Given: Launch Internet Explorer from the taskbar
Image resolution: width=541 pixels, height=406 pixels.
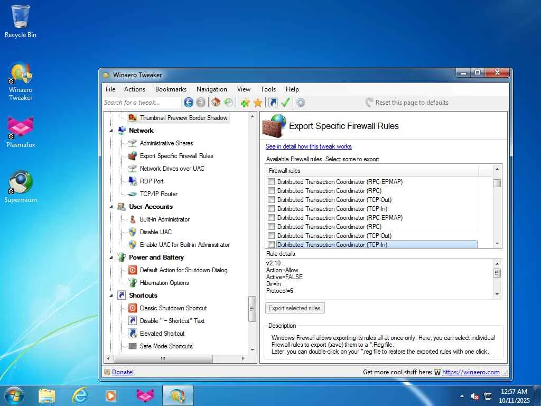Looking at the screenshot, I should 79,395.
